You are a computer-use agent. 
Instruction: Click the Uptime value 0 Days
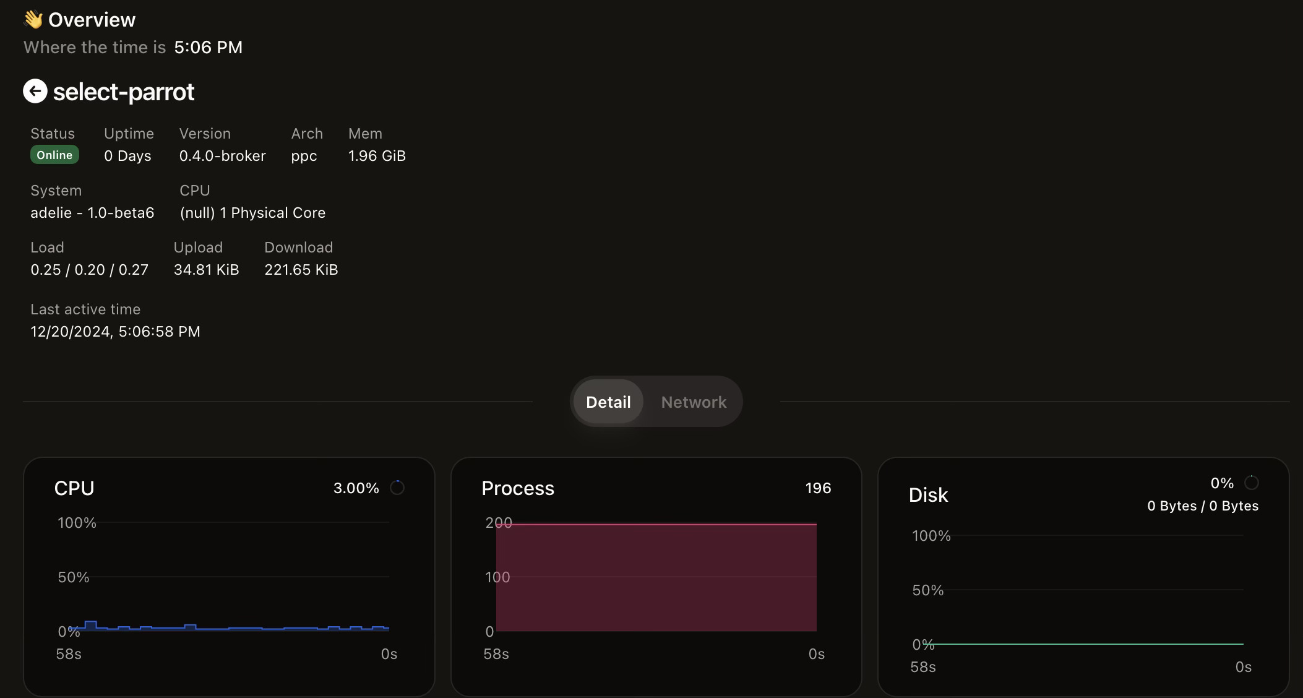[x=127, y=156]
